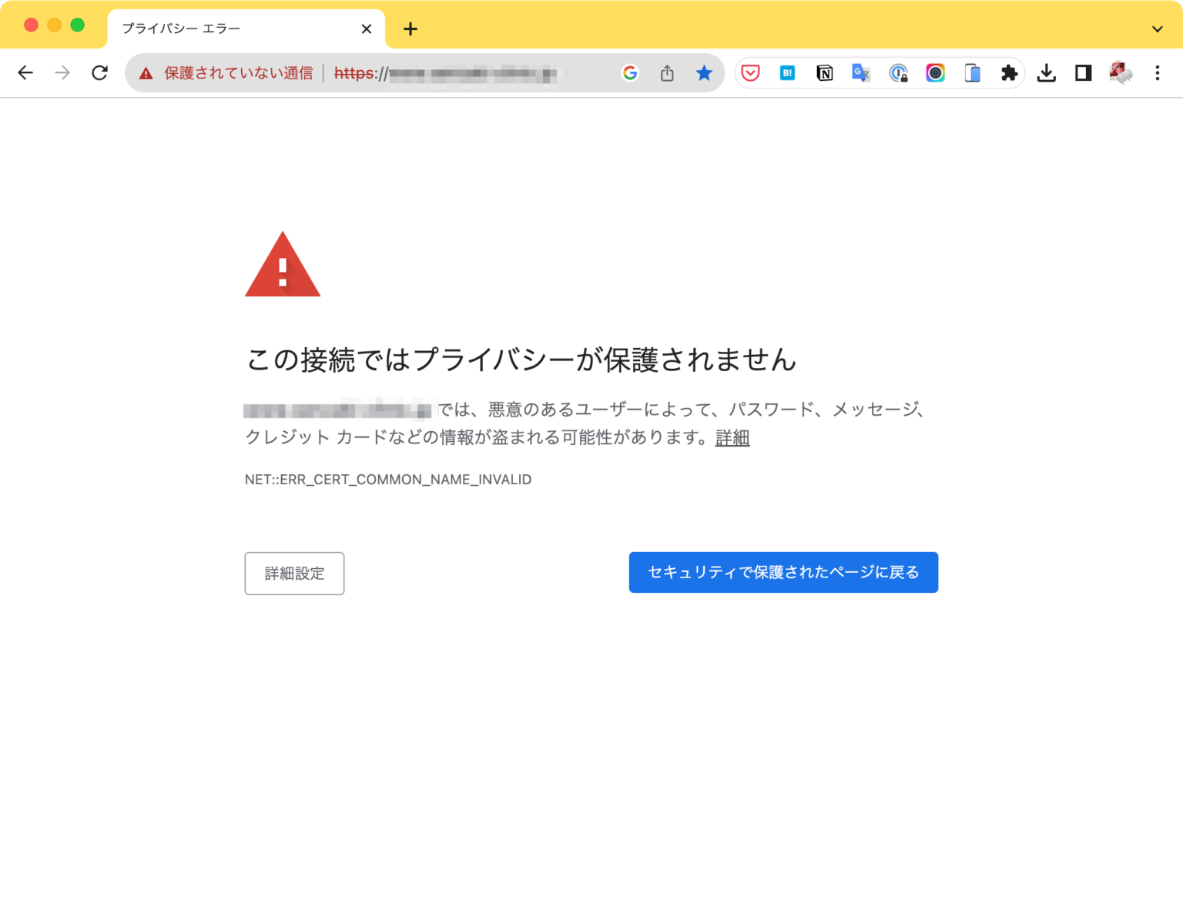This screenshot has height=920, width=1183.
Task: Open the Chrome profile avatar menu
Action: coord(1121,73)
